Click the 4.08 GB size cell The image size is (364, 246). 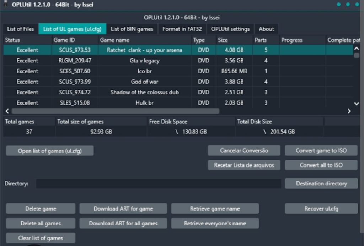click(x=234, y=50)
